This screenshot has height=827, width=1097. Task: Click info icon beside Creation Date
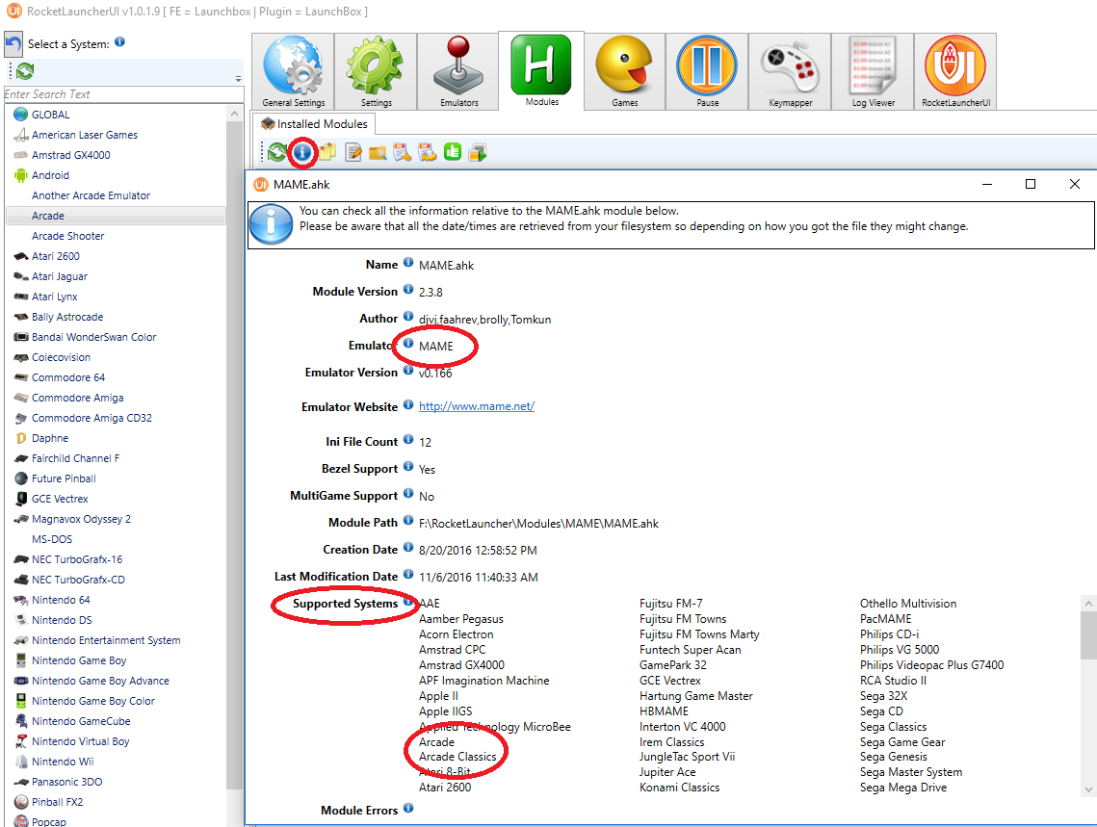[407, 548]
